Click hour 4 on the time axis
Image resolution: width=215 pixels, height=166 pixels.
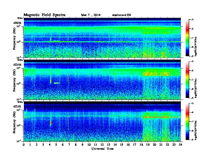click(50, 145)
